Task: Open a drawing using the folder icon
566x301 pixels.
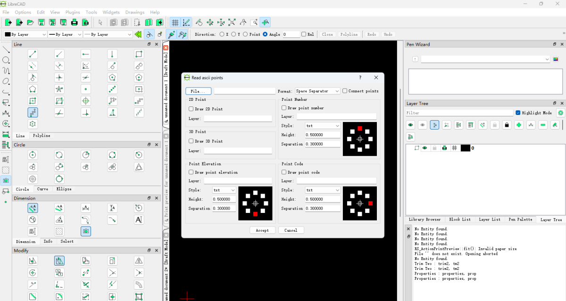Action: pos(30,22)
